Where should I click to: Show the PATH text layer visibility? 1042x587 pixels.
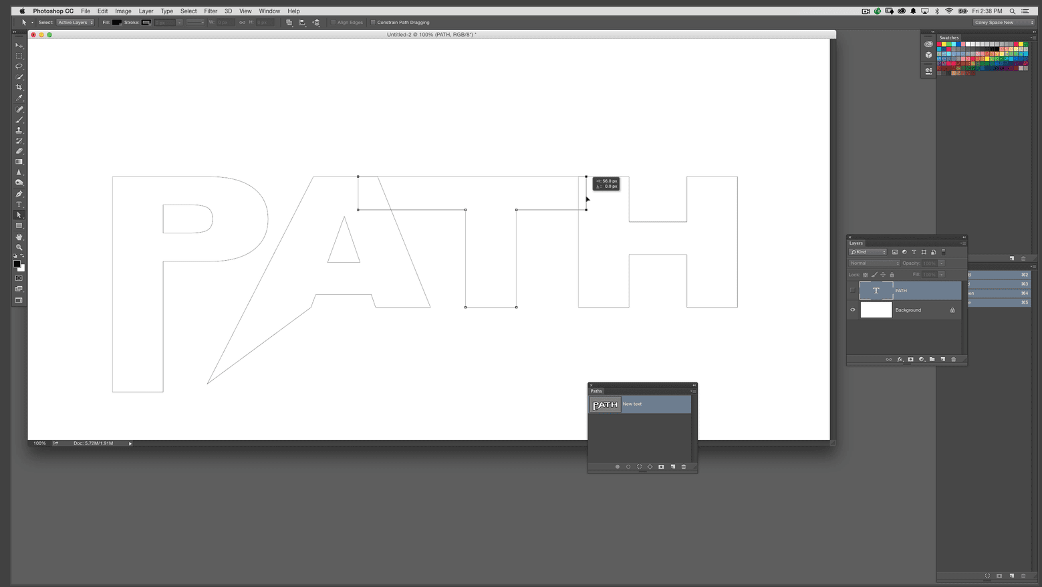pyautogui.click(x=852, y=290)
